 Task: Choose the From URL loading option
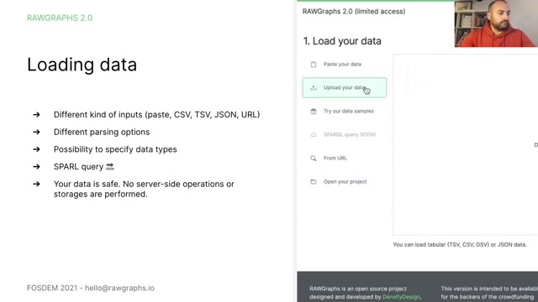pos(344,159)
